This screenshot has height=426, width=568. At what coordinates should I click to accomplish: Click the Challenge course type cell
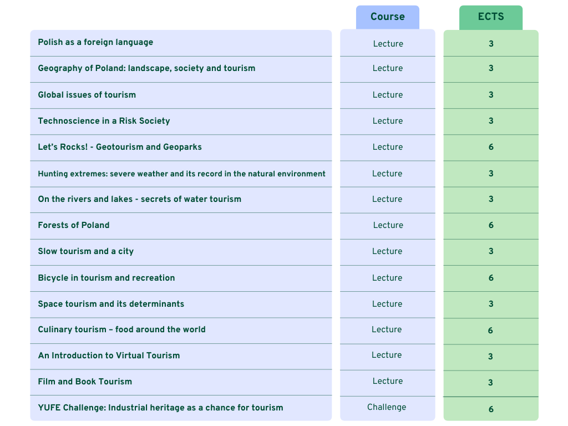387,407
